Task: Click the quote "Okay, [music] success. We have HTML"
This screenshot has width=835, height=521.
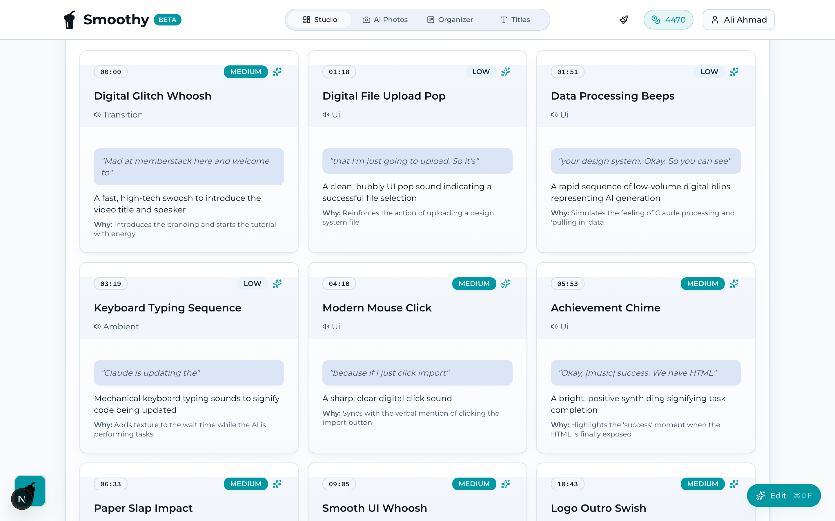Action: tap(646, 373)
